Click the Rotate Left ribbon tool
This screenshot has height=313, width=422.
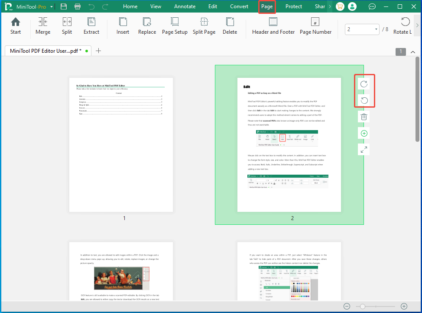pyautogui.click(x=403, y=26)
